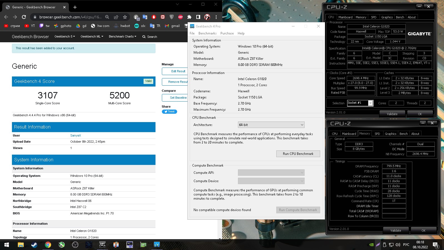The height and width of the screenshot is (250, 444).
Task: Open the Chrome three-dot menu
Action: coord(216,17)
